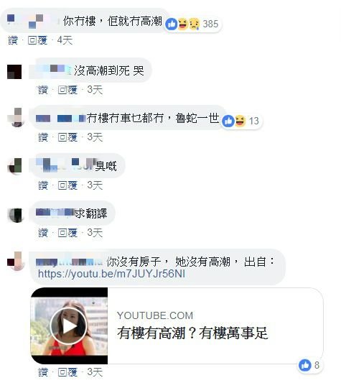The width and height of the screenshot is (341, 383).
Task: Click the thumbs-up icon beside 8 reactions
Action: tap(305, 366)
